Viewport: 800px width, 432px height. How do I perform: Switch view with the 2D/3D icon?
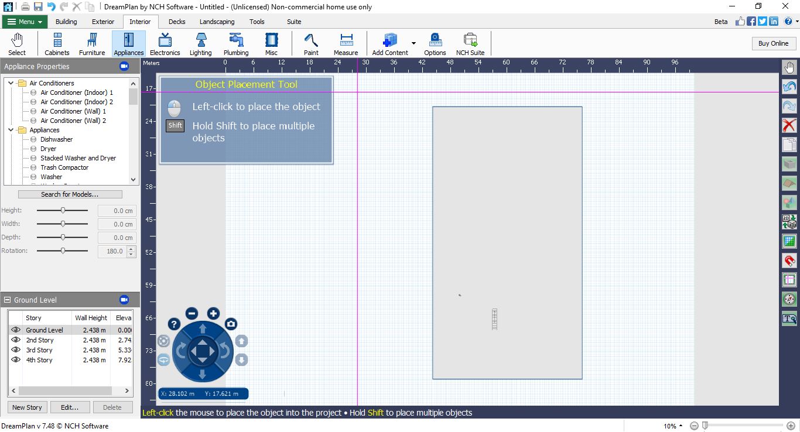(x=789, y=222)
